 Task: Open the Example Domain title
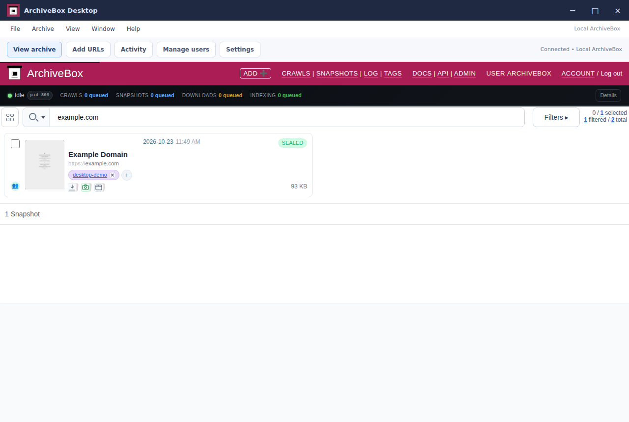pos(98,155)
